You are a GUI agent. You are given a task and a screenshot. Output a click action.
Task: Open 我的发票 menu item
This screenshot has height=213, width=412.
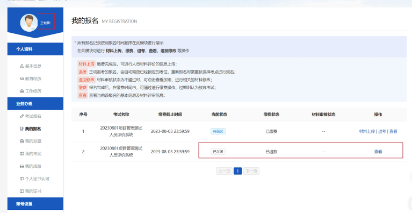[33, 141]
